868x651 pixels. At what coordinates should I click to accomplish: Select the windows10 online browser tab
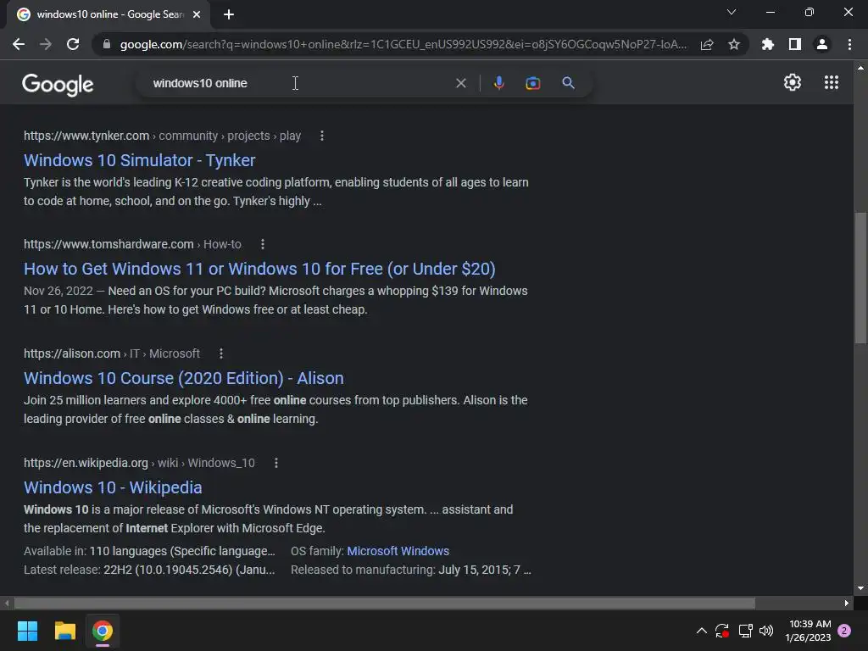(108, 14)
